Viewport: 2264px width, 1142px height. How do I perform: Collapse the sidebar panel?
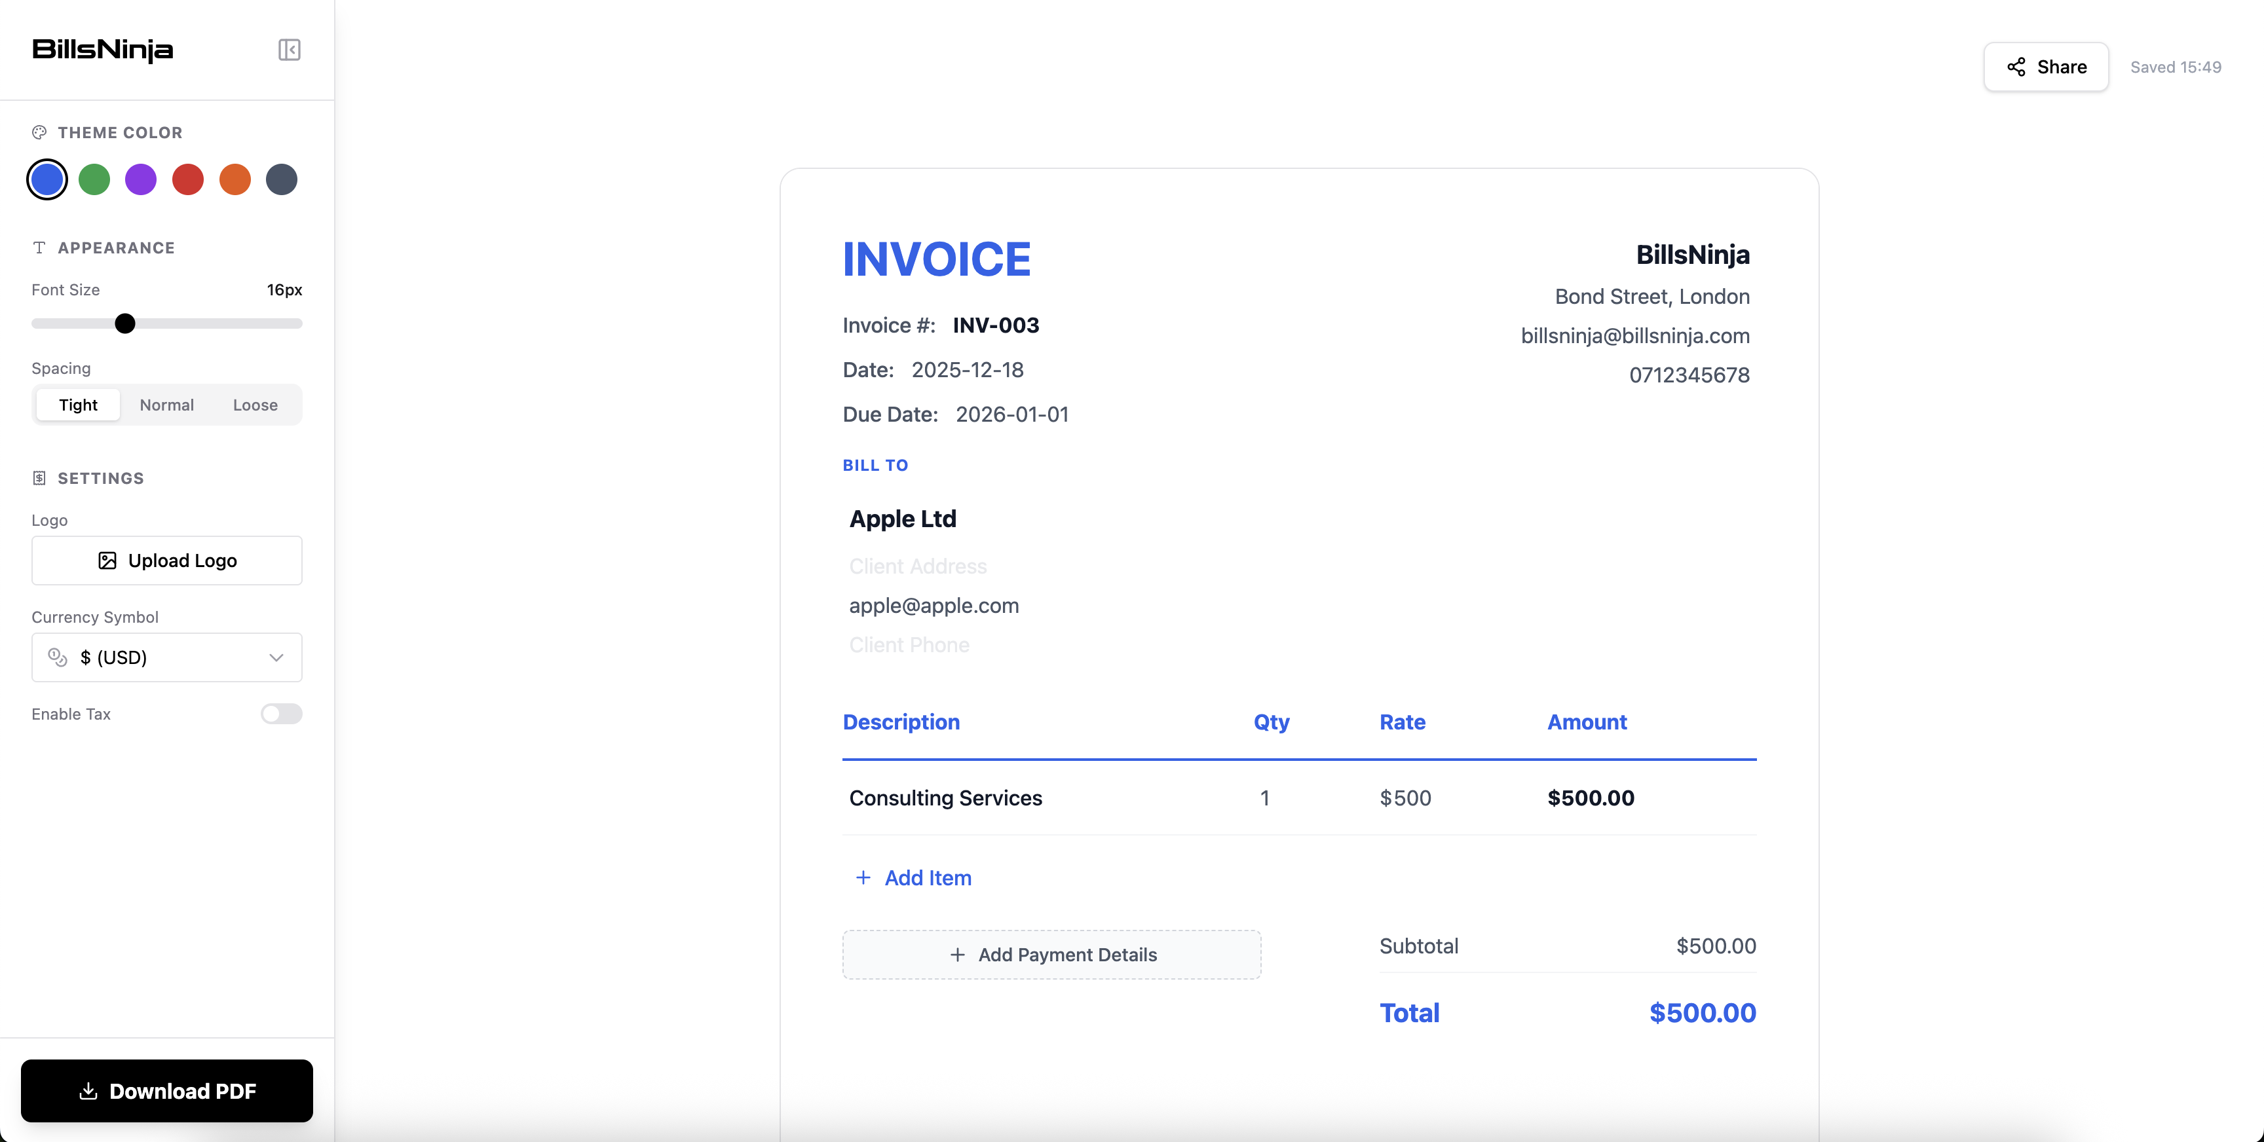pyautogui.click(x=289, y=50)
